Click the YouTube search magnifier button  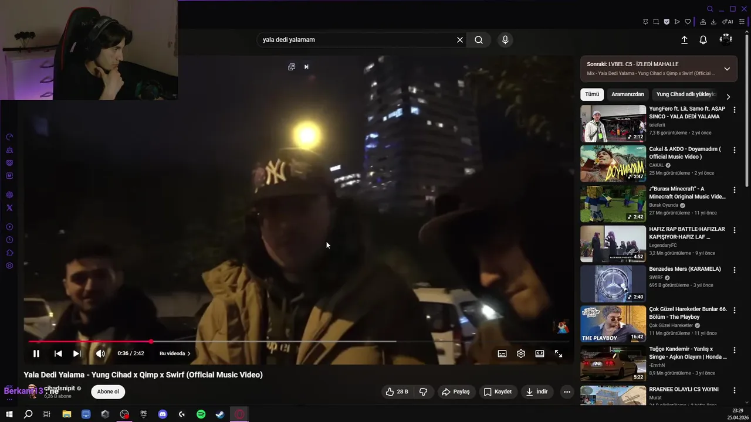click(x=479, y=40)
